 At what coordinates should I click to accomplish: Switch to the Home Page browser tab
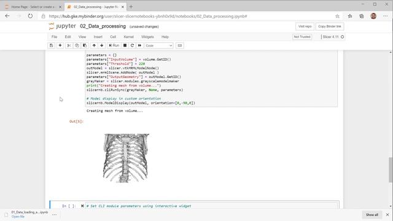click(x=33, y=7)
